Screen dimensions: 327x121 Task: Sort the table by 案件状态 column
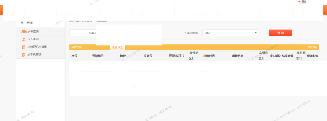(301, 56)
